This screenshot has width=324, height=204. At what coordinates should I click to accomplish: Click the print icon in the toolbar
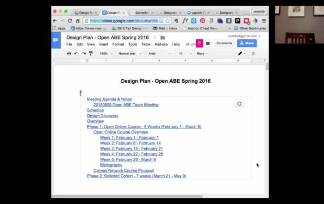tap(69, 54)
